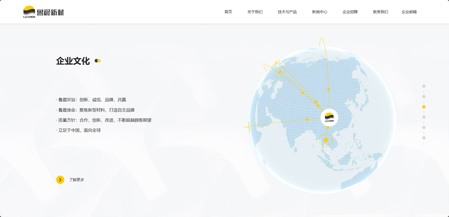
Task: Open the 企业招聘 page
Action: click(350, 12)
